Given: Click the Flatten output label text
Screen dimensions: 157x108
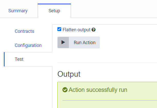Looking at the screenshot, I should click(x=76, y=30).
